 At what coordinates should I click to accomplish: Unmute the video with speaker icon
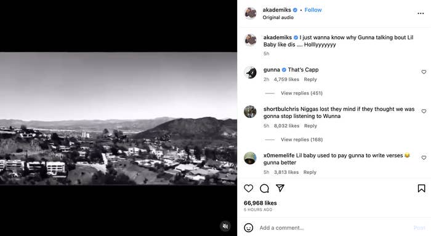(x=225, y=226)
